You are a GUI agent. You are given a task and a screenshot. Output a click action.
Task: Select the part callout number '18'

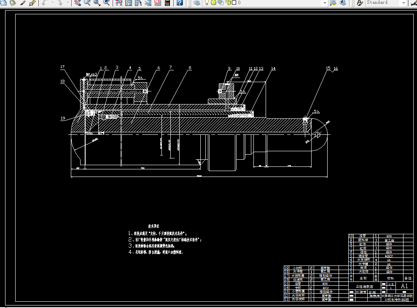pos(62,81)
